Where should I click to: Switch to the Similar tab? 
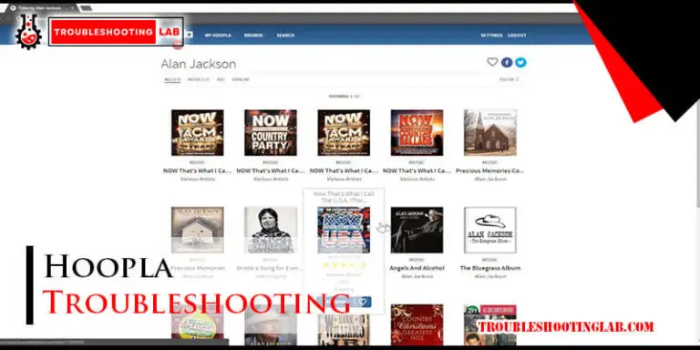(241, 79)
